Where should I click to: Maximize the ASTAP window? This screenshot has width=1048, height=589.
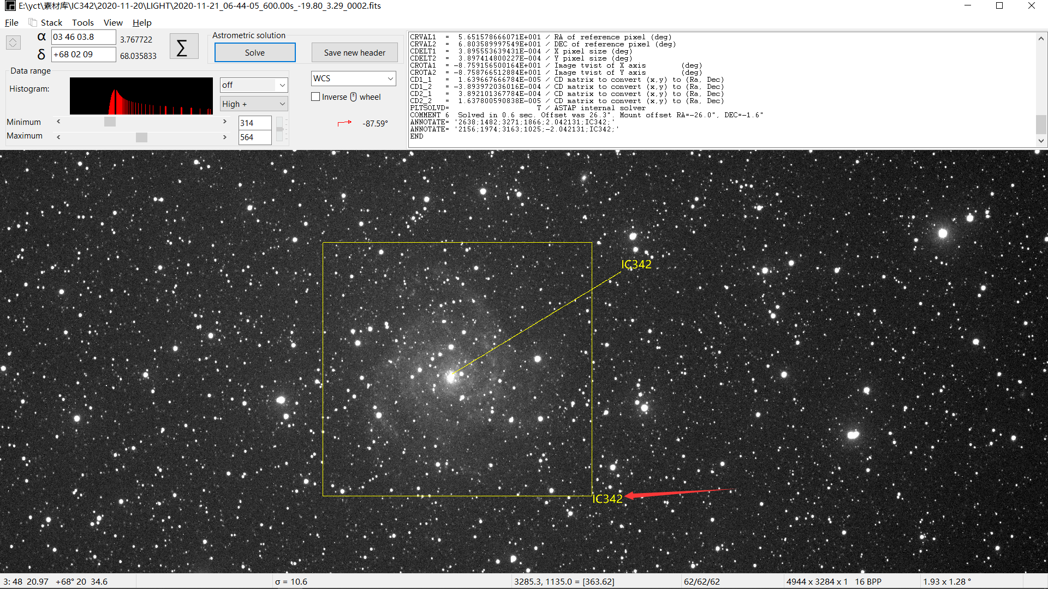pos(999,5)
